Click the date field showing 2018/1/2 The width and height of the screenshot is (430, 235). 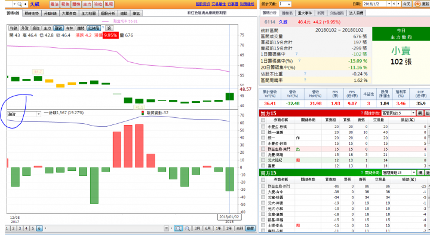pos(374,4)
